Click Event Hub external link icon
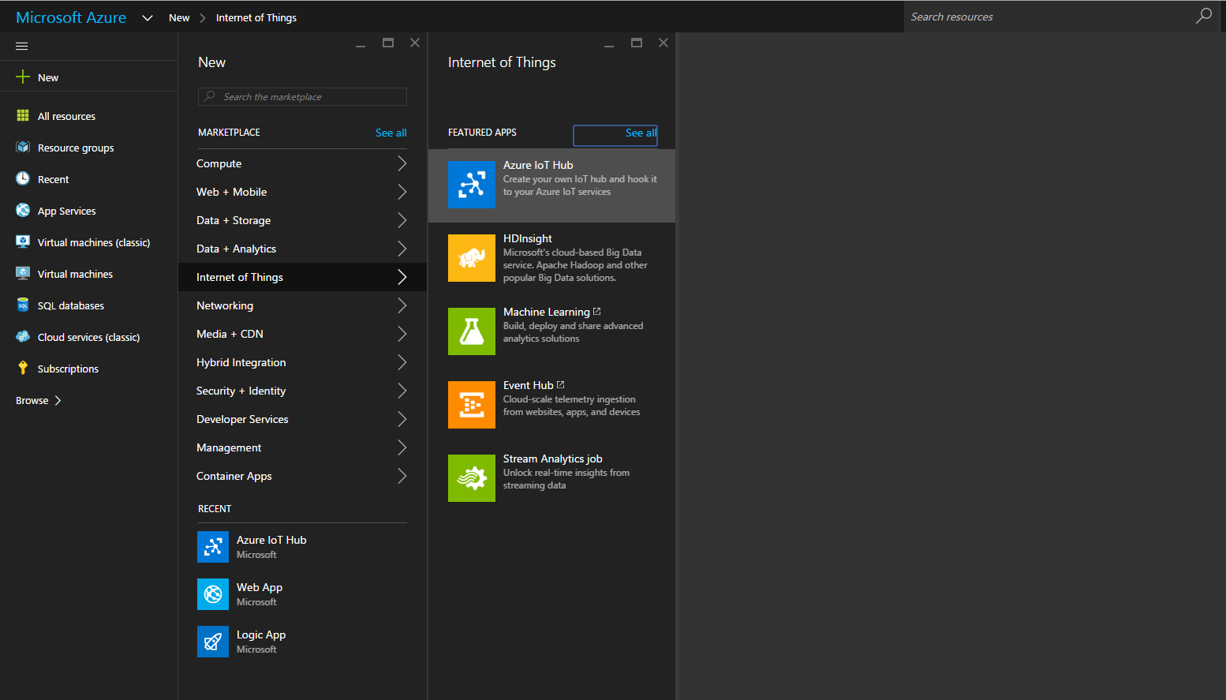This screenshot has height=700, width=1226. [x=560, y=384]
